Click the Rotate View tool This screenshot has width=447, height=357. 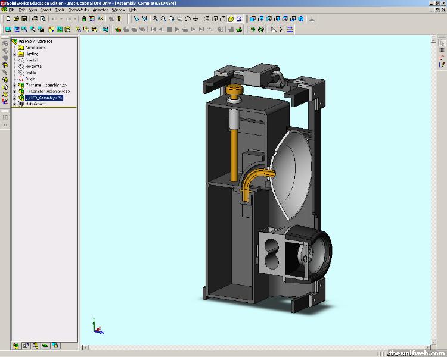coord(188,19)
